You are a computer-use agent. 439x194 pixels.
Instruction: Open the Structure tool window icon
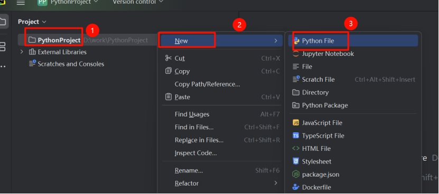3,46
